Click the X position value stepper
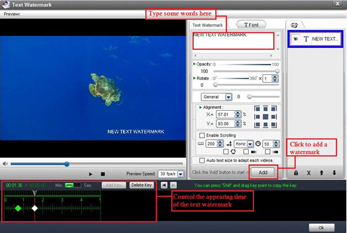Image resolution: width=347 pixels, height=233 pixels. pos(238,114)
